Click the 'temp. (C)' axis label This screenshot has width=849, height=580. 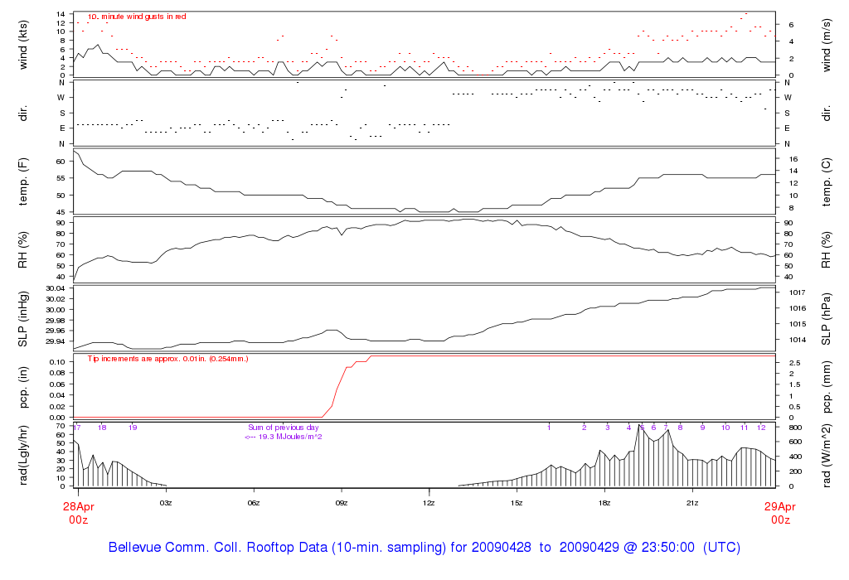click(x=827, y=181)
